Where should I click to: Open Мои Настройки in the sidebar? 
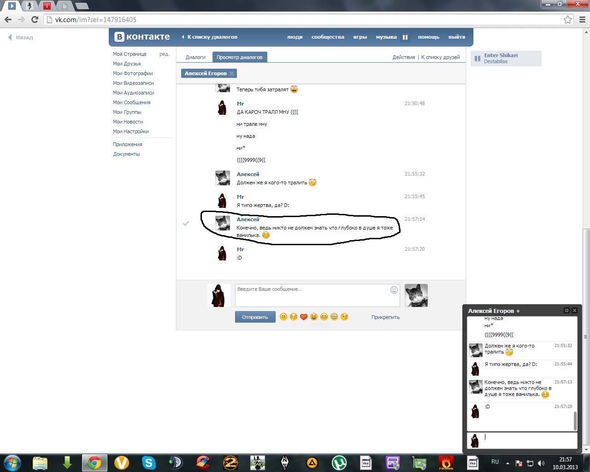[x=131, y=131]
